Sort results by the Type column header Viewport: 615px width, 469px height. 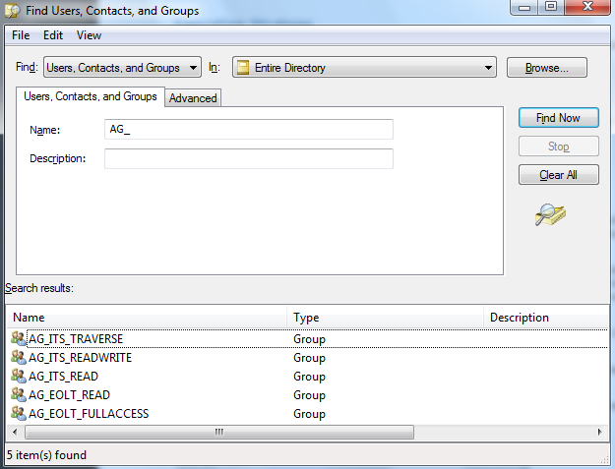pos(385,318)
